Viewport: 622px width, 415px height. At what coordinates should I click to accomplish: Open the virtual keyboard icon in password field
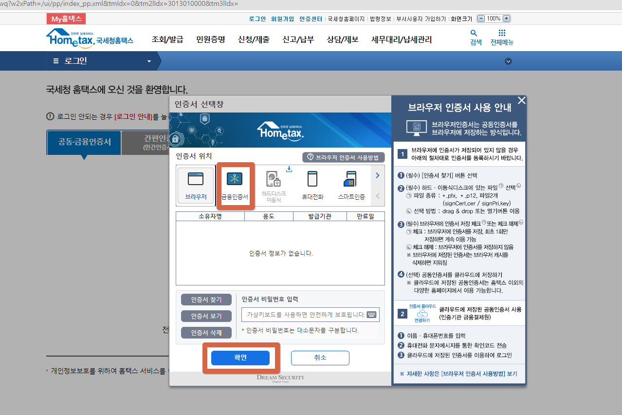tap(372, 315)
